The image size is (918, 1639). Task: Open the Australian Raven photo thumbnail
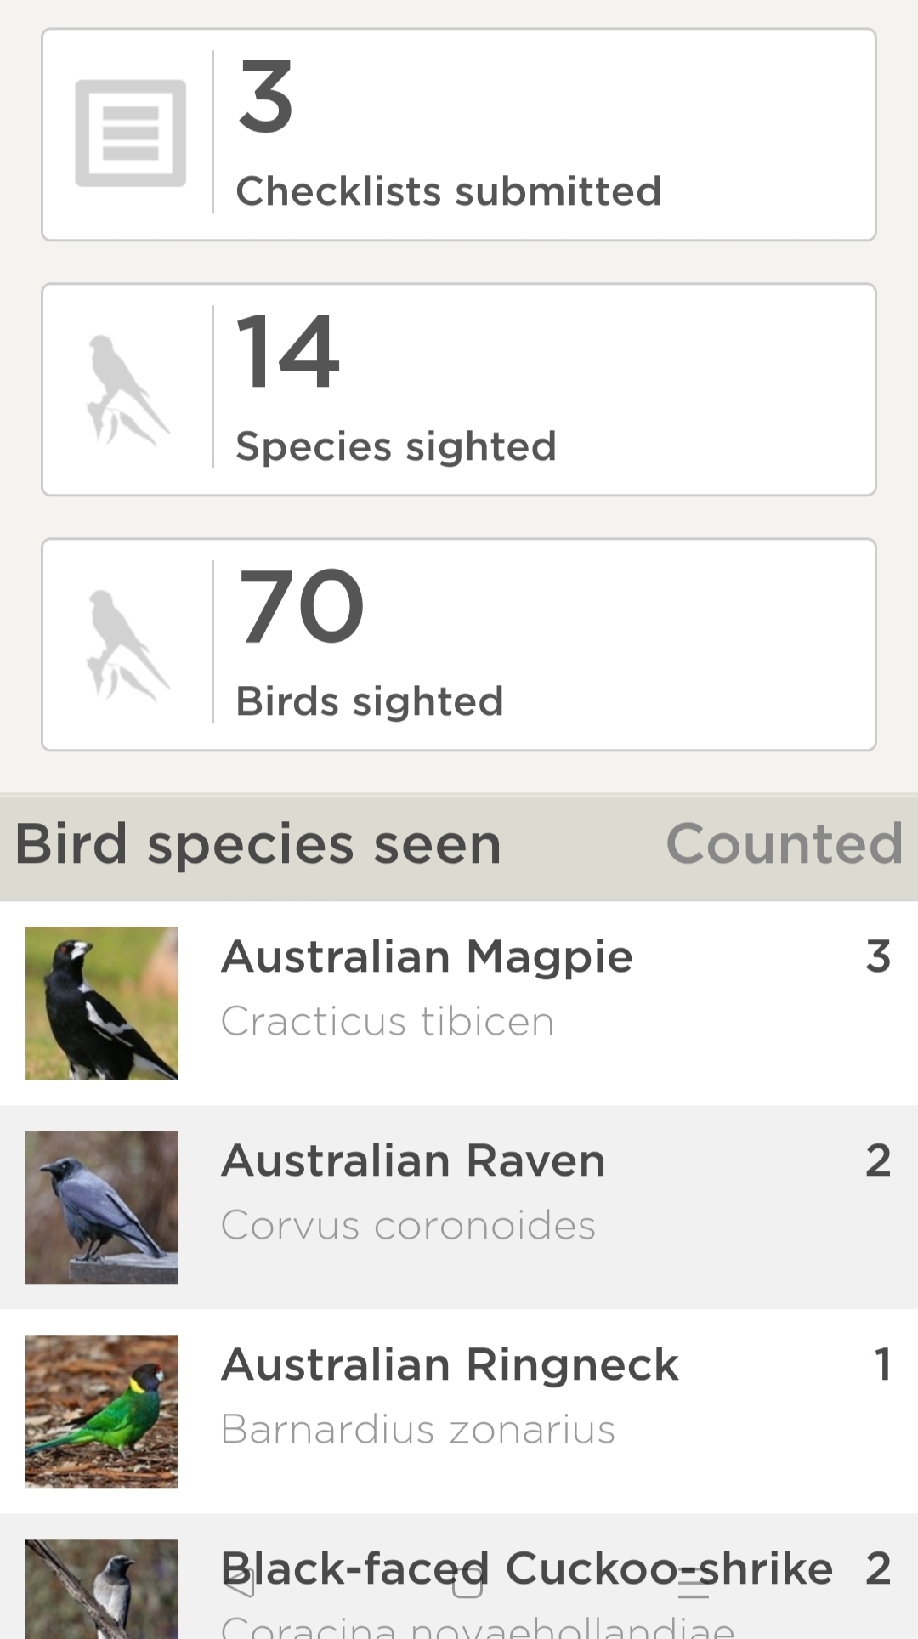click(102, 1207)
